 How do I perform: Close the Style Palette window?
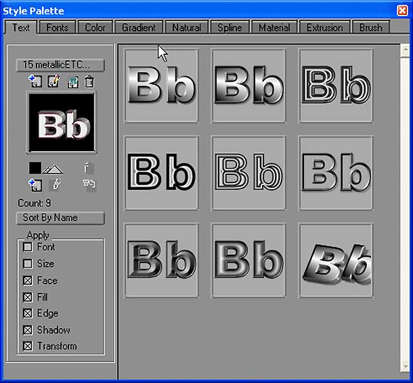click(x=402, y=9)
